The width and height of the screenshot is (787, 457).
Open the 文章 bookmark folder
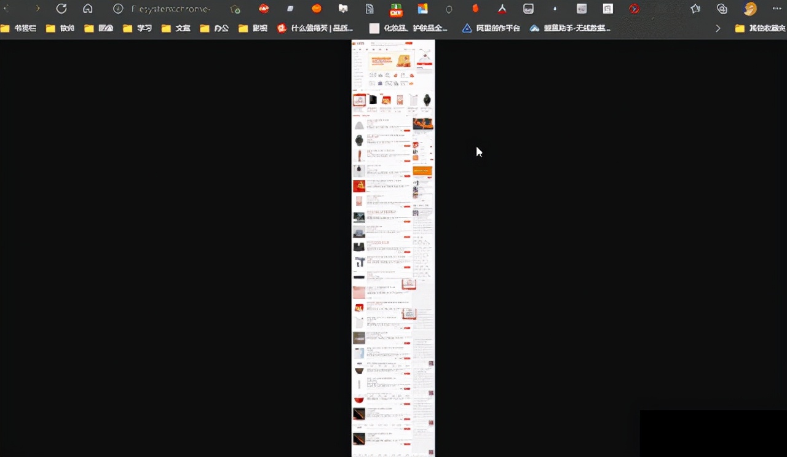click(x=176, y=28)
